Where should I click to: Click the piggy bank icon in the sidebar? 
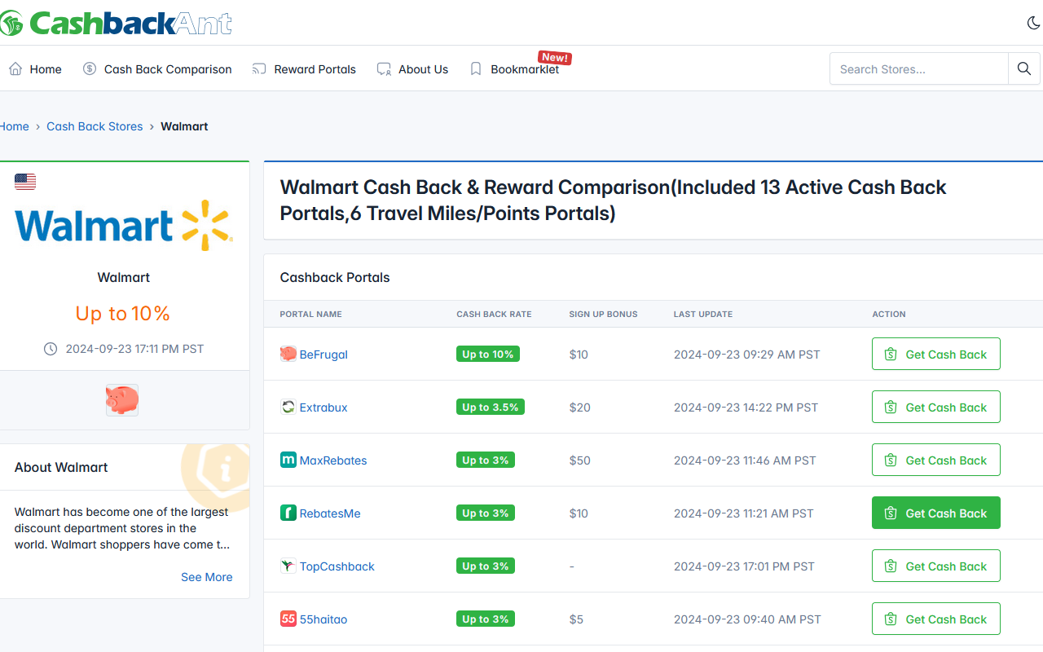[x=122, y=400]
